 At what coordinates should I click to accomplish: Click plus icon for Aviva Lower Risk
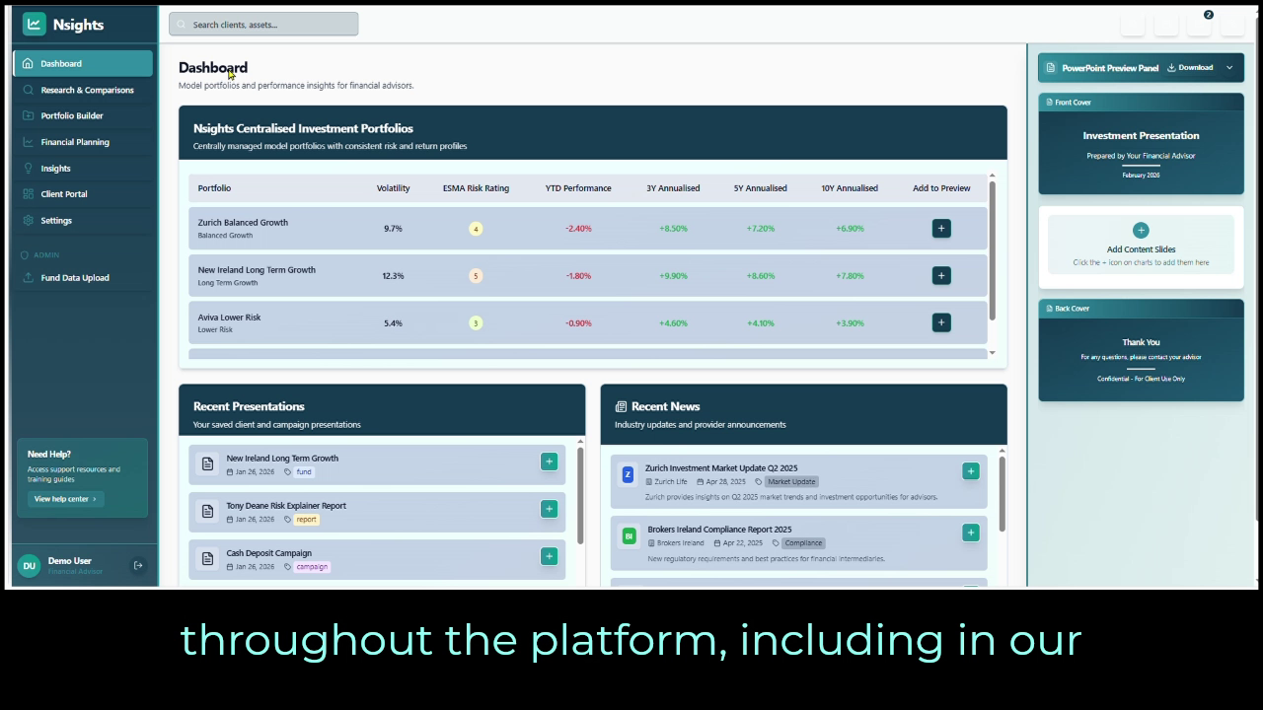941,322
